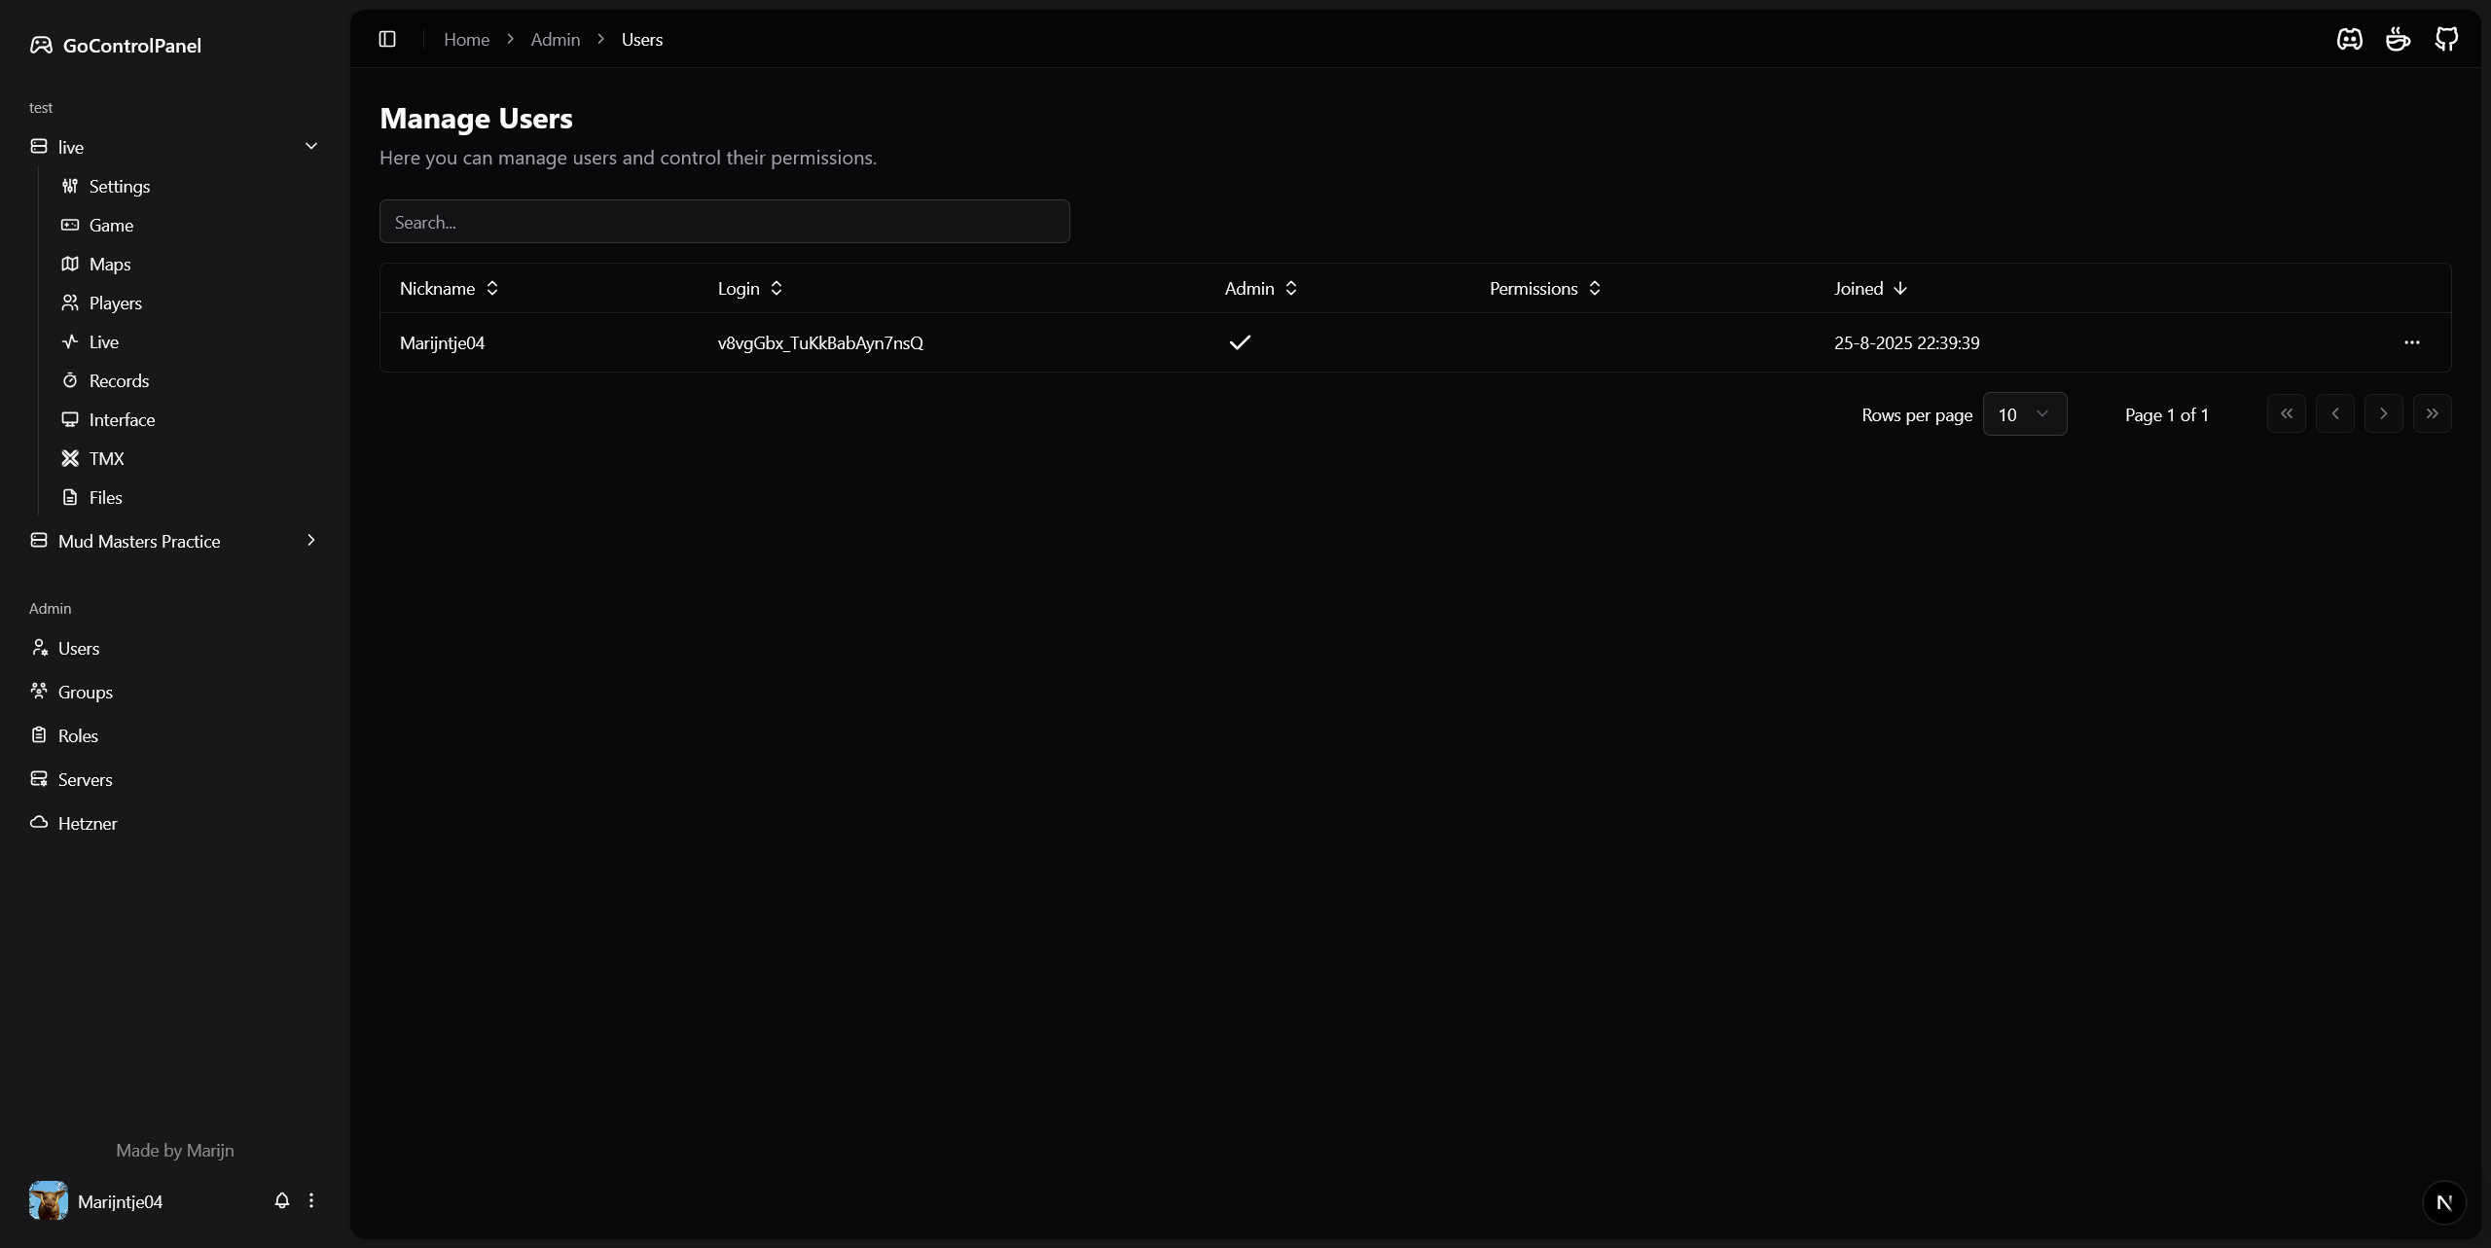Click the Admin breadcrumb link
Image resolution: width=2491 pixels, height=1248 pixels.
(x=555, y=39)
